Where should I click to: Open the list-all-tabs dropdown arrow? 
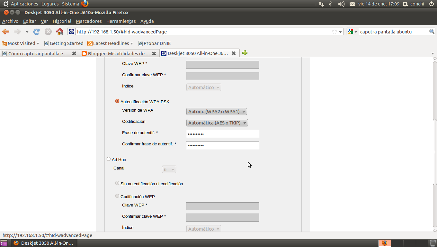[432, 53]
